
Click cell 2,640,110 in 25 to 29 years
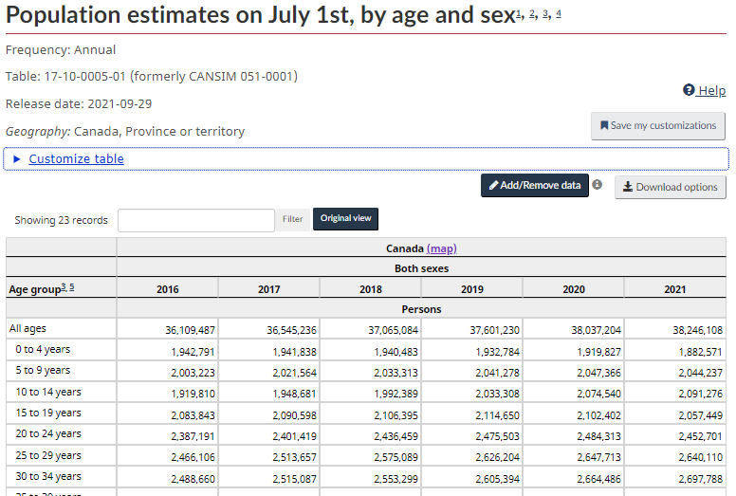(700, 457)
